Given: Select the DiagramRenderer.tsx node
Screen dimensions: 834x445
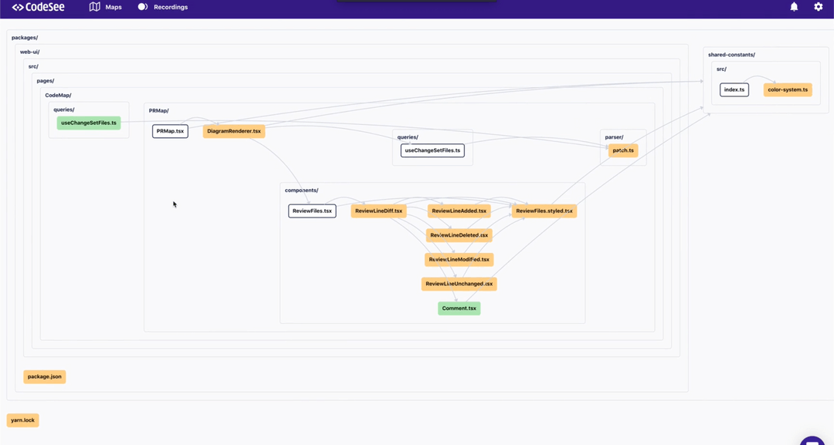Looking at the screenshot, I should point(233,131).
